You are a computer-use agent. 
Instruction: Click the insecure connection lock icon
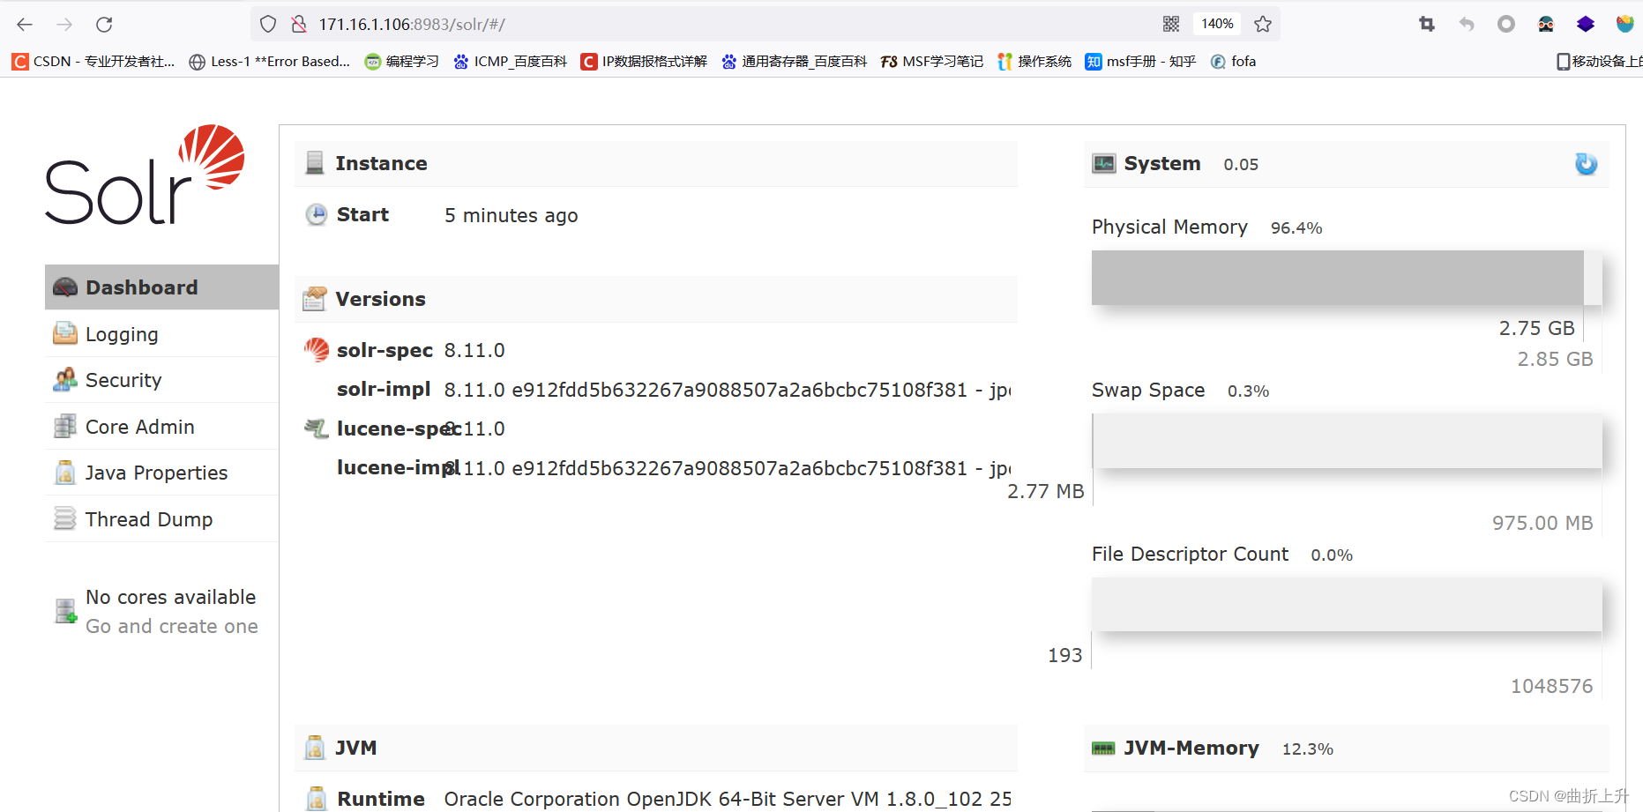click(299, 24)
